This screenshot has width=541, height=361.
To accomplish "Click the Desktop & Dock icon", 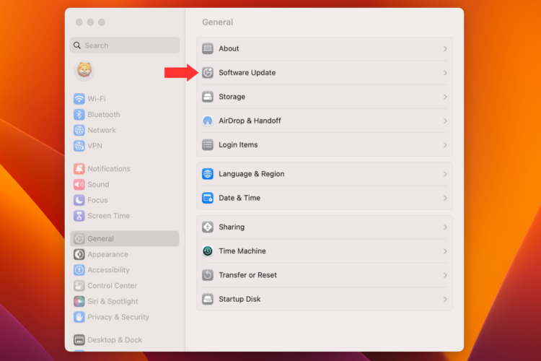I will (x=79, y=340).
